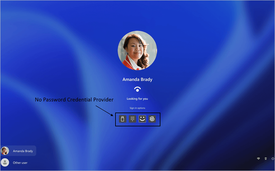
Task: Click the annotation arrow pointing to sign-in icons
Action: pos(105,111)
